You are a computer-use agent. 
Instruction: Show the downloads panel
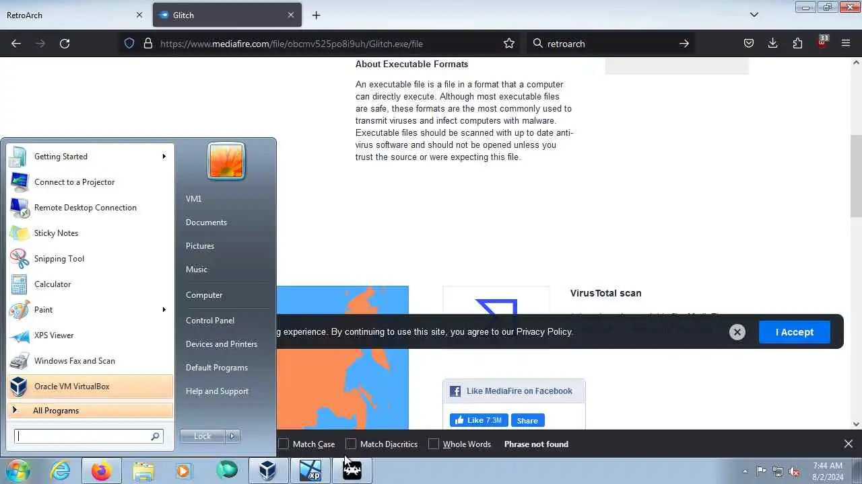(x=772, y=44)
